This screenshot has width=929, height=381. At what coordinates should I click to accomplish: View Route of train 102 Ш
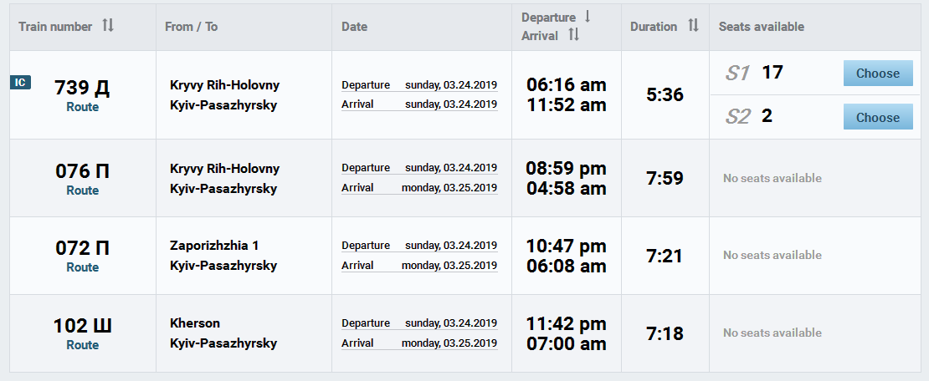tap(82, 345)
